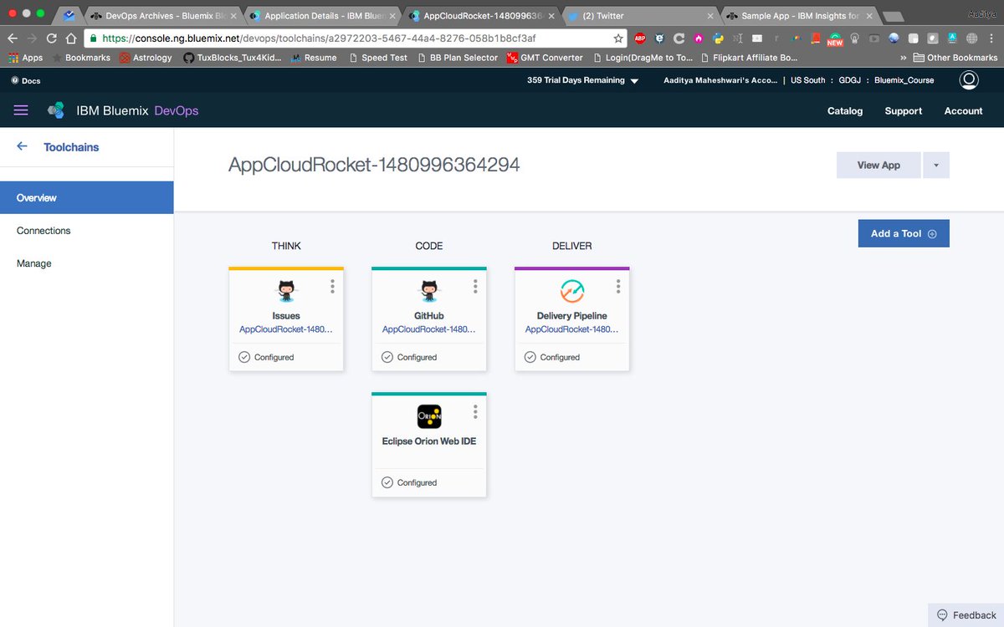The width and height of the screenshot is (1004, 627).
Task: Open the GMT Converter bookmark
Action: (x=544, y=58)
